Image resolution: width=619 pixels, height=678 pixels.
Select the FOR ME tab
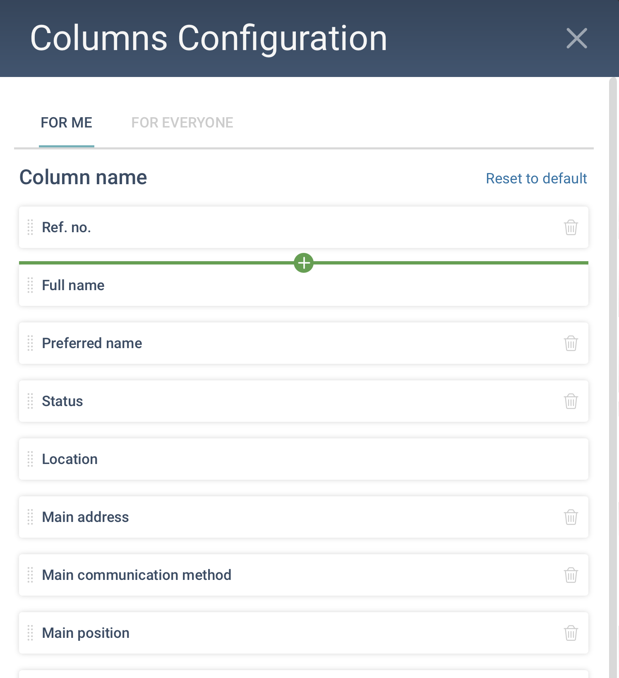[67, 123]
